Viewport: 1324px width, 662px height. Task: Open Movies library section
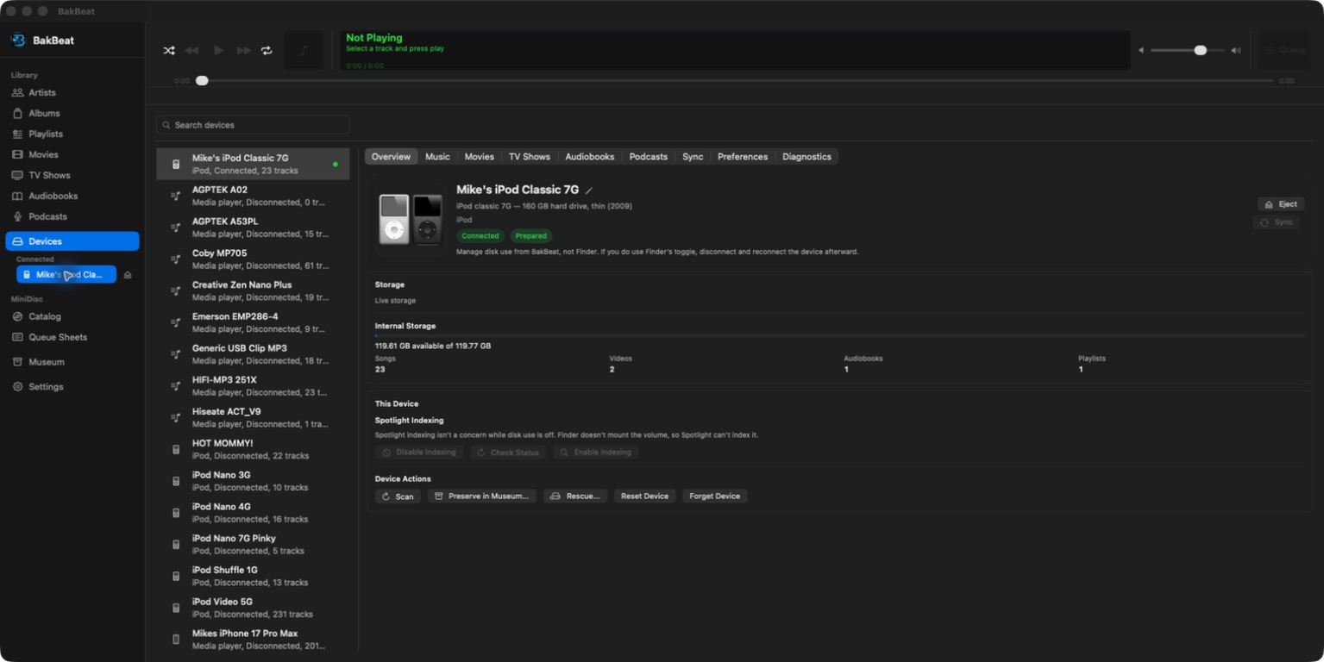[x=72, y=154]
